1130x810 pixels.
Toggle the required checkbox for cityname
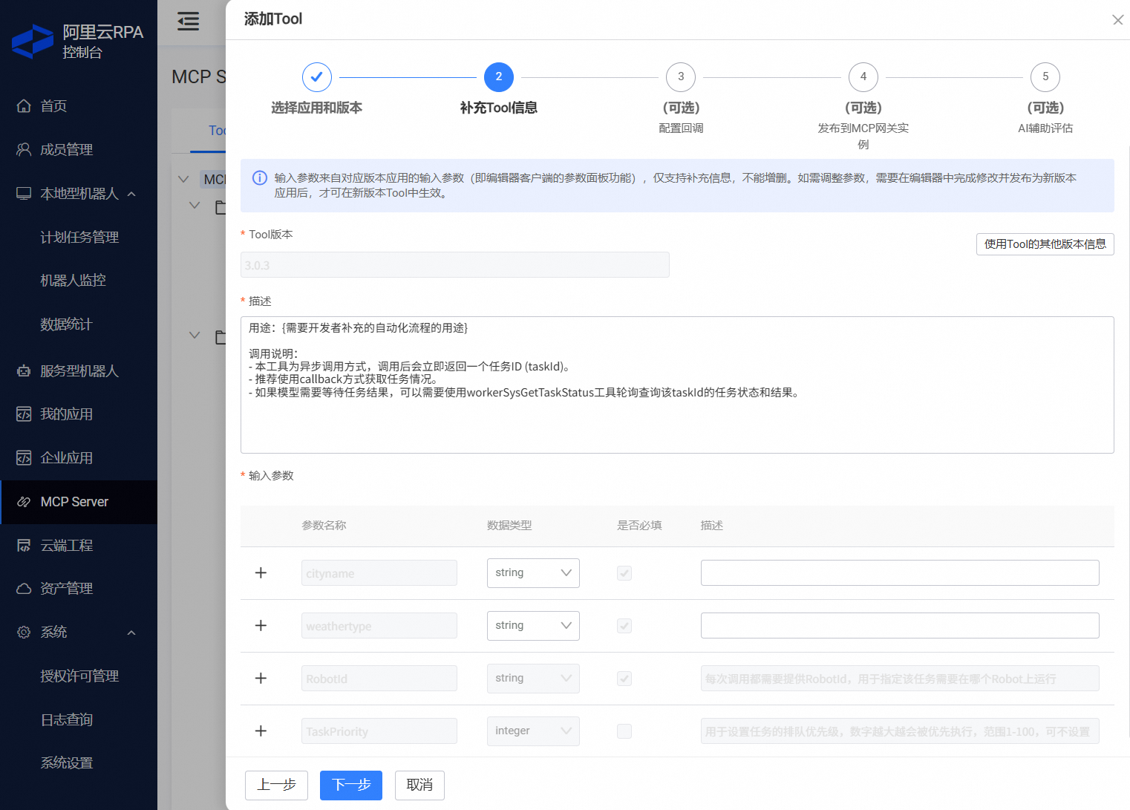624,573
